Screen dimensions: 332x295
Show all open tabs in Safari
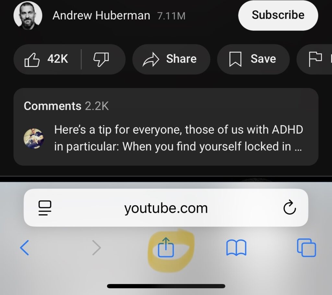pos(306,247)
